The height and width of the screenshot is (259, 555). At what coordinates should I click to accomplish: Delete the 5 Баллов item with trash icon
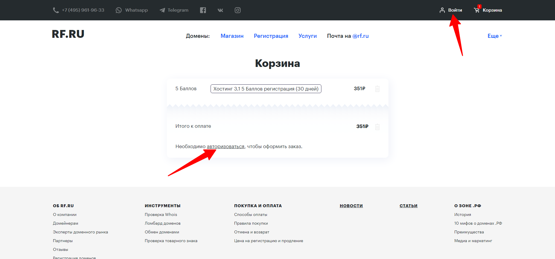(x=377, y=89)
